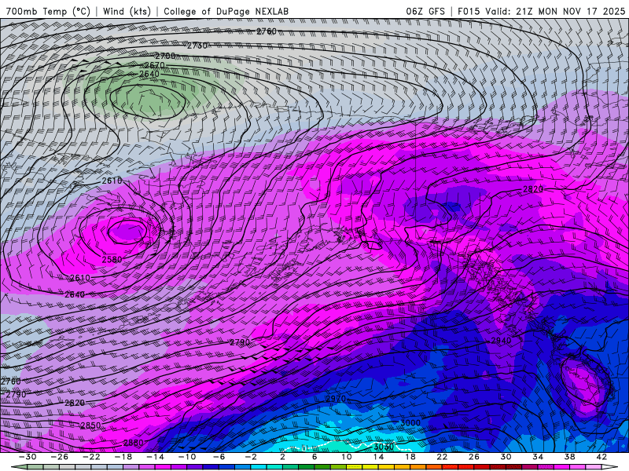Screen dimensions: 629x471
Task: Click 'College of DuPage NEXLAB' header text
Action: click(226, 11)
